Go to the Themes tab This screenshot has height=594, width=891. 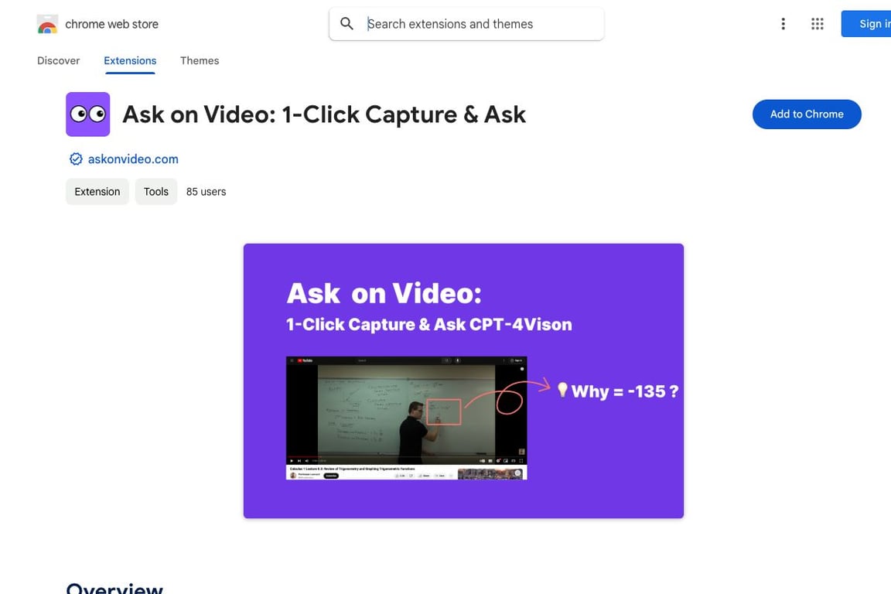200,61
